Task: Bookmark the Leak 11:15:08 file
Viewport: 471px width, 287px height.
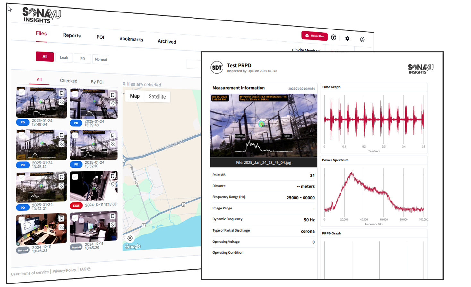Action: coord(113,176)
